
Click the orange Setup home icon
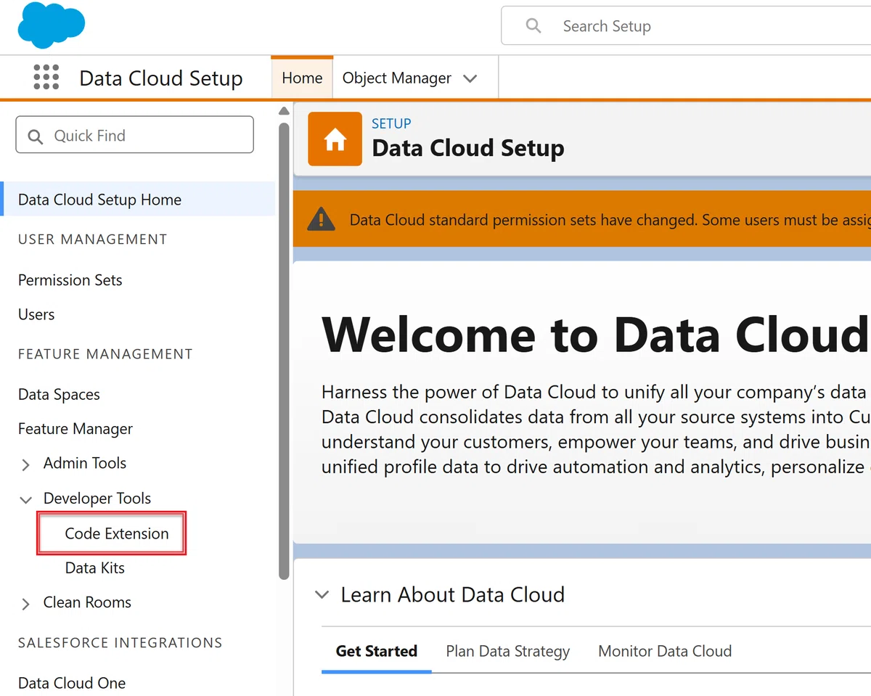tap(335, 139)
